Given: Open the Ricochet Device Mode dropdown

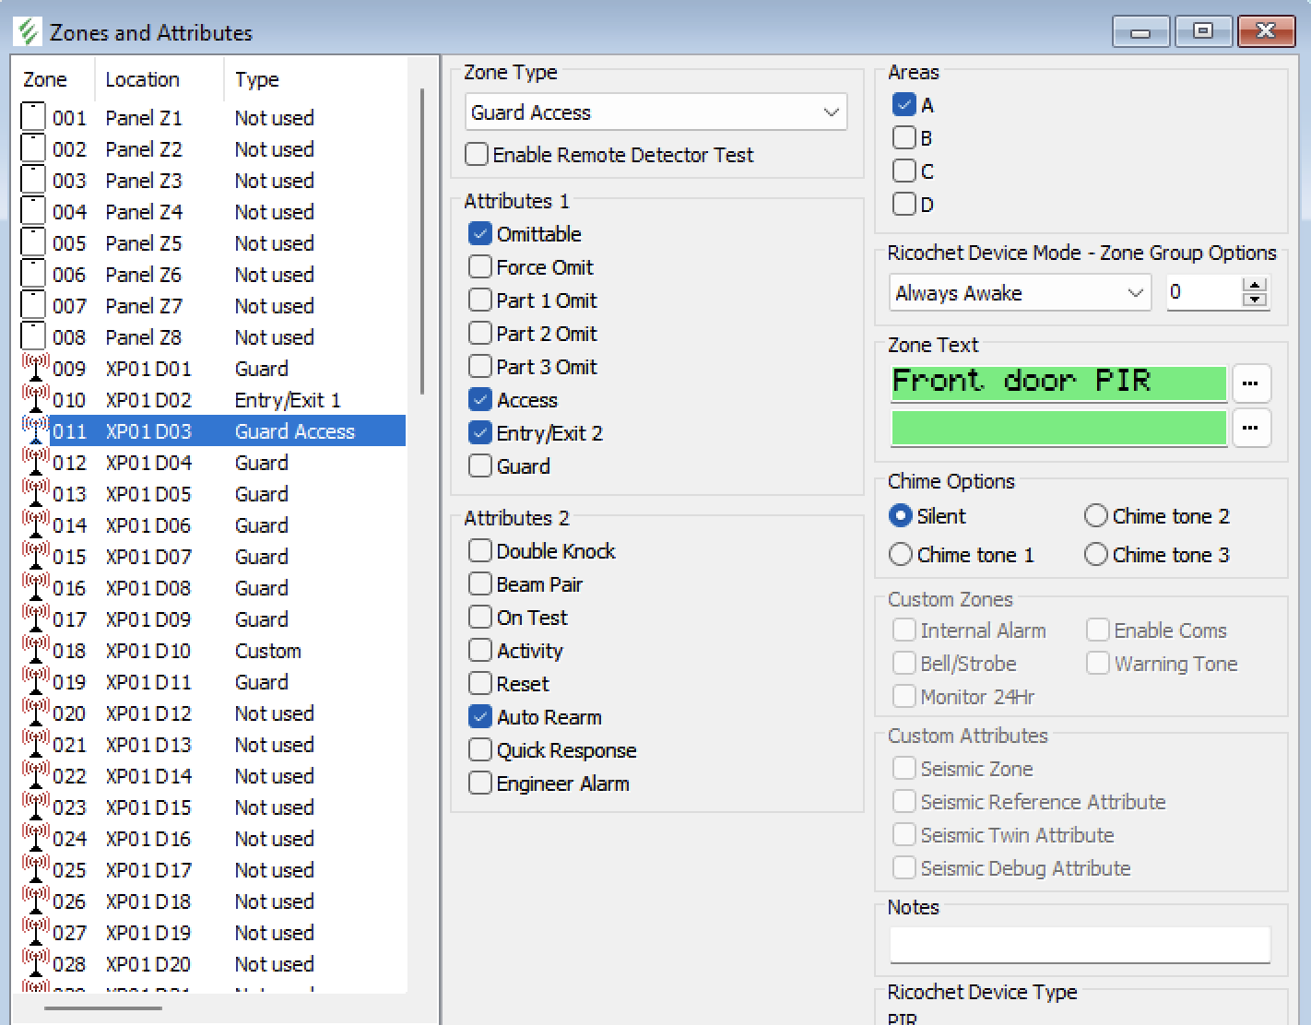Looking at the screenshot, I should point(1135,292).
